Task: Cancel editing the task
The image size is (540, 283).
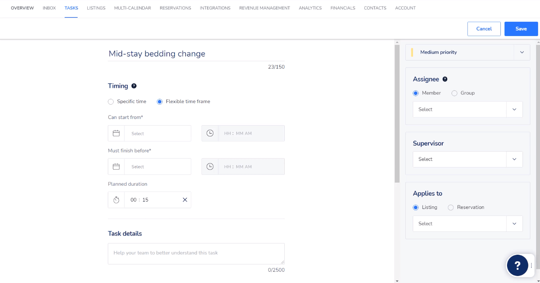Action: coord(484,28)
